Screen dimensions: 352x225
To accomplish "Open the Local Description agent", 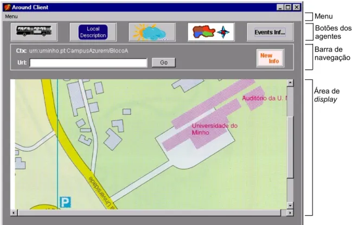I will pyautogui.click(x=93, y=32).
